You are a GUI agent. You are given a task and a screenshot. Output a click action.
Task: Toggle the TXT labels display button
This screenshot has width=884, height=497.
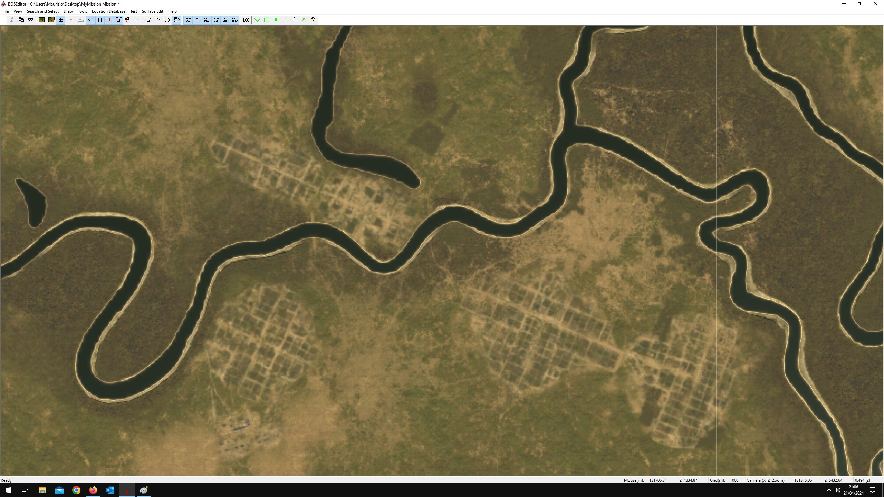[x=119, y=20]
